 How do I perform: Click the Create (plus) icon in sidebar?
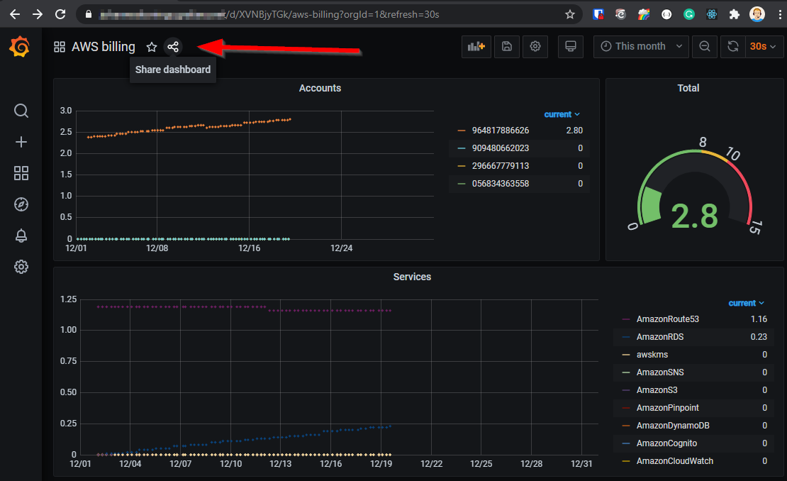(x=21, y=142)
